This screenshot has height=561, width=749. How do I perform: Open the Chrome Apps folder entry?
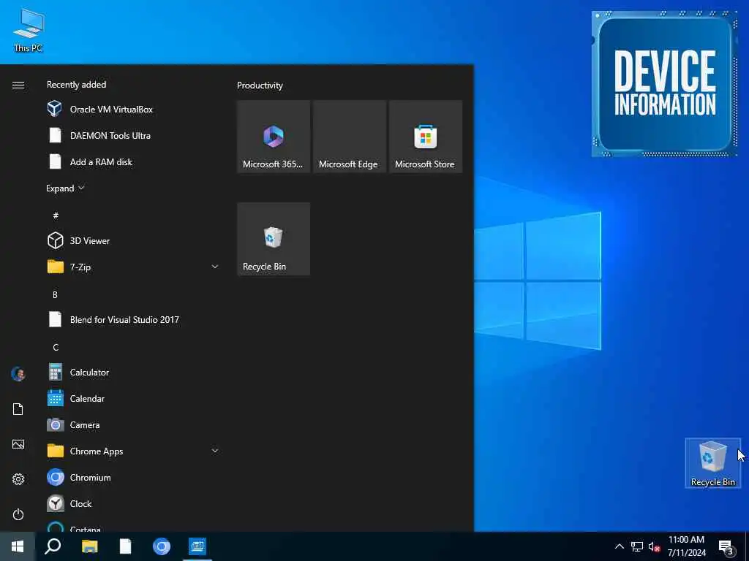[133, 451]
